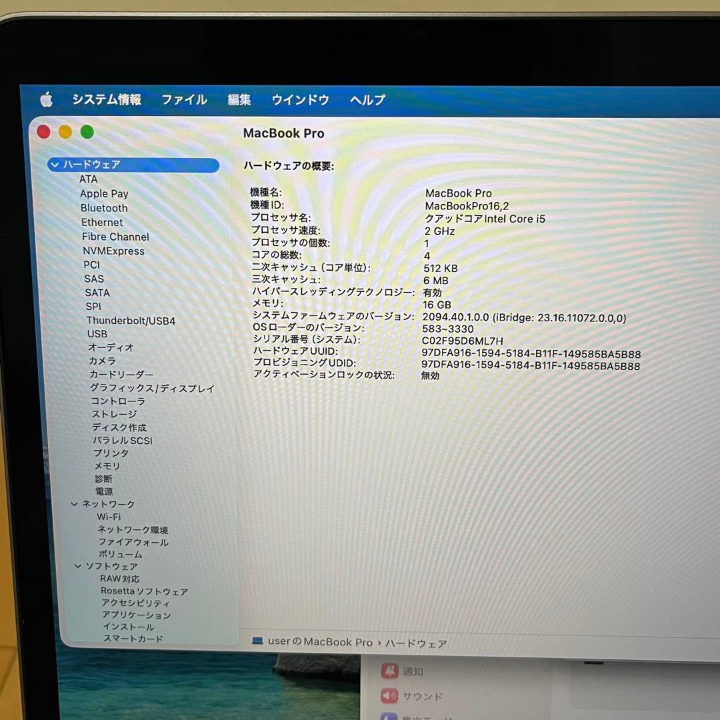The width and height of the screenshot is (720, 720).
Task: Select SPI in the sidebar
Action: pos(93,306)
